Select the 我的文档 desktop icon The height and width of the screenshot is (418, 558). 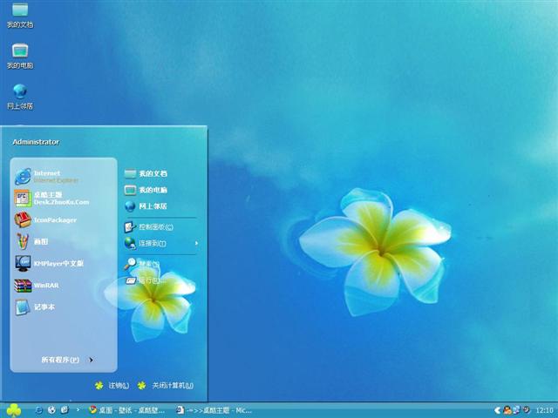(20, 16)
